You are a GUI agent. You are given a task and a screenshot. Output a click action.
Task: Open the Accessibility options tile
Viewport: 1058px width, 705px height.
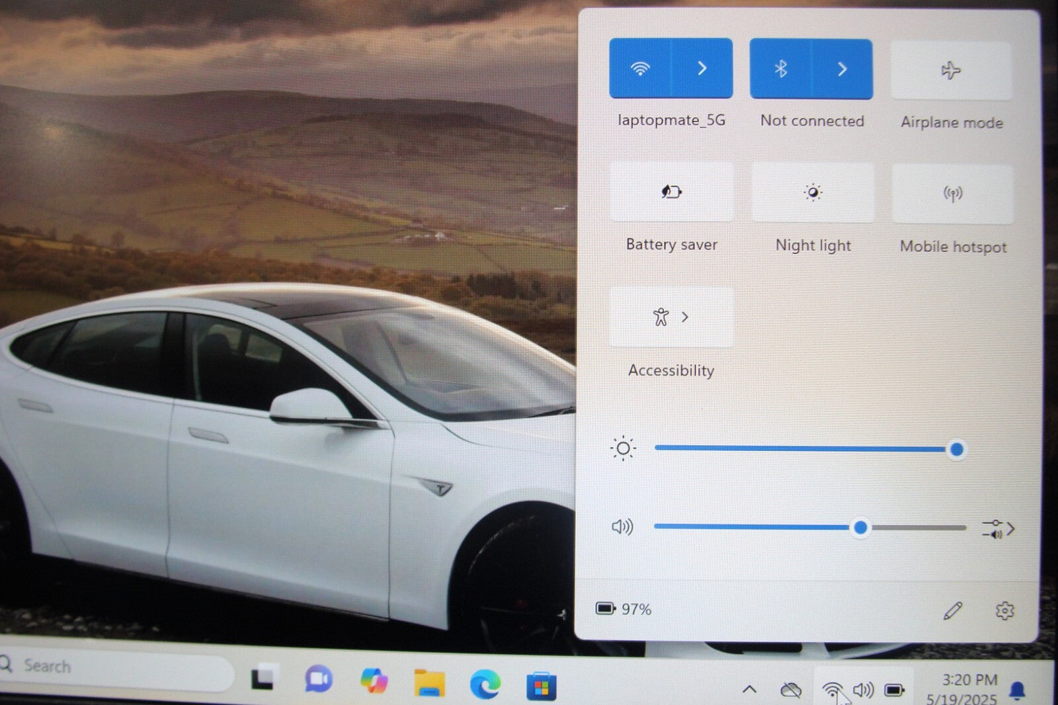[671, 317]
